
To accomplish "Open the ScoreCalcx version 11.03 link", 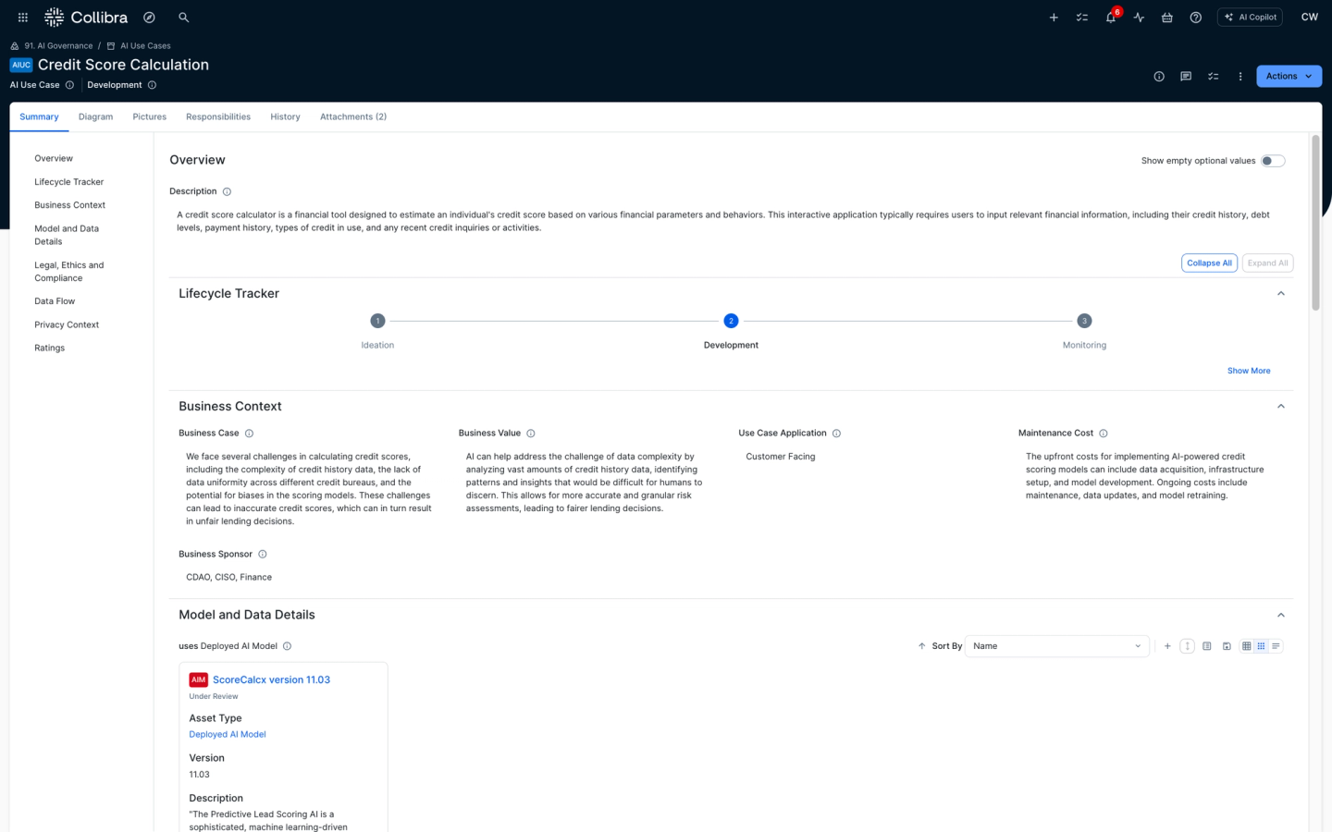I will [x=270, y=679].
